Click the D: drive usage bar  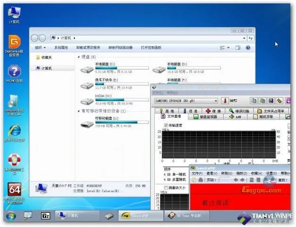pyautogui.click(x=194, y=68)
